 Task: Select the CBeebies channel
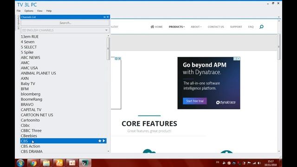[63, 136]
